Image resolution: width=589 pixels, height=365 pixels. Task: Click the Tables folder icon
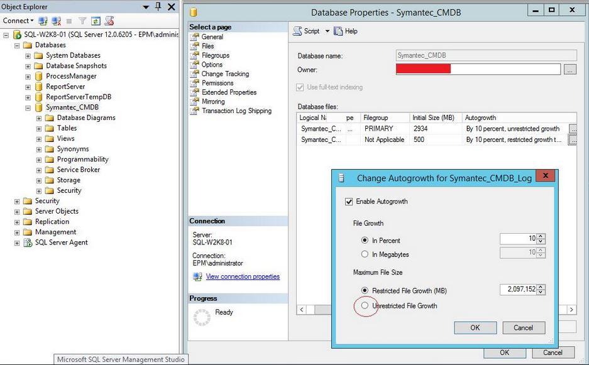(50, 128)
